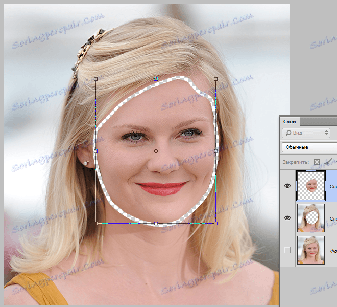
Task: Click the left-middle transform handle
Action: click(96, 151)
